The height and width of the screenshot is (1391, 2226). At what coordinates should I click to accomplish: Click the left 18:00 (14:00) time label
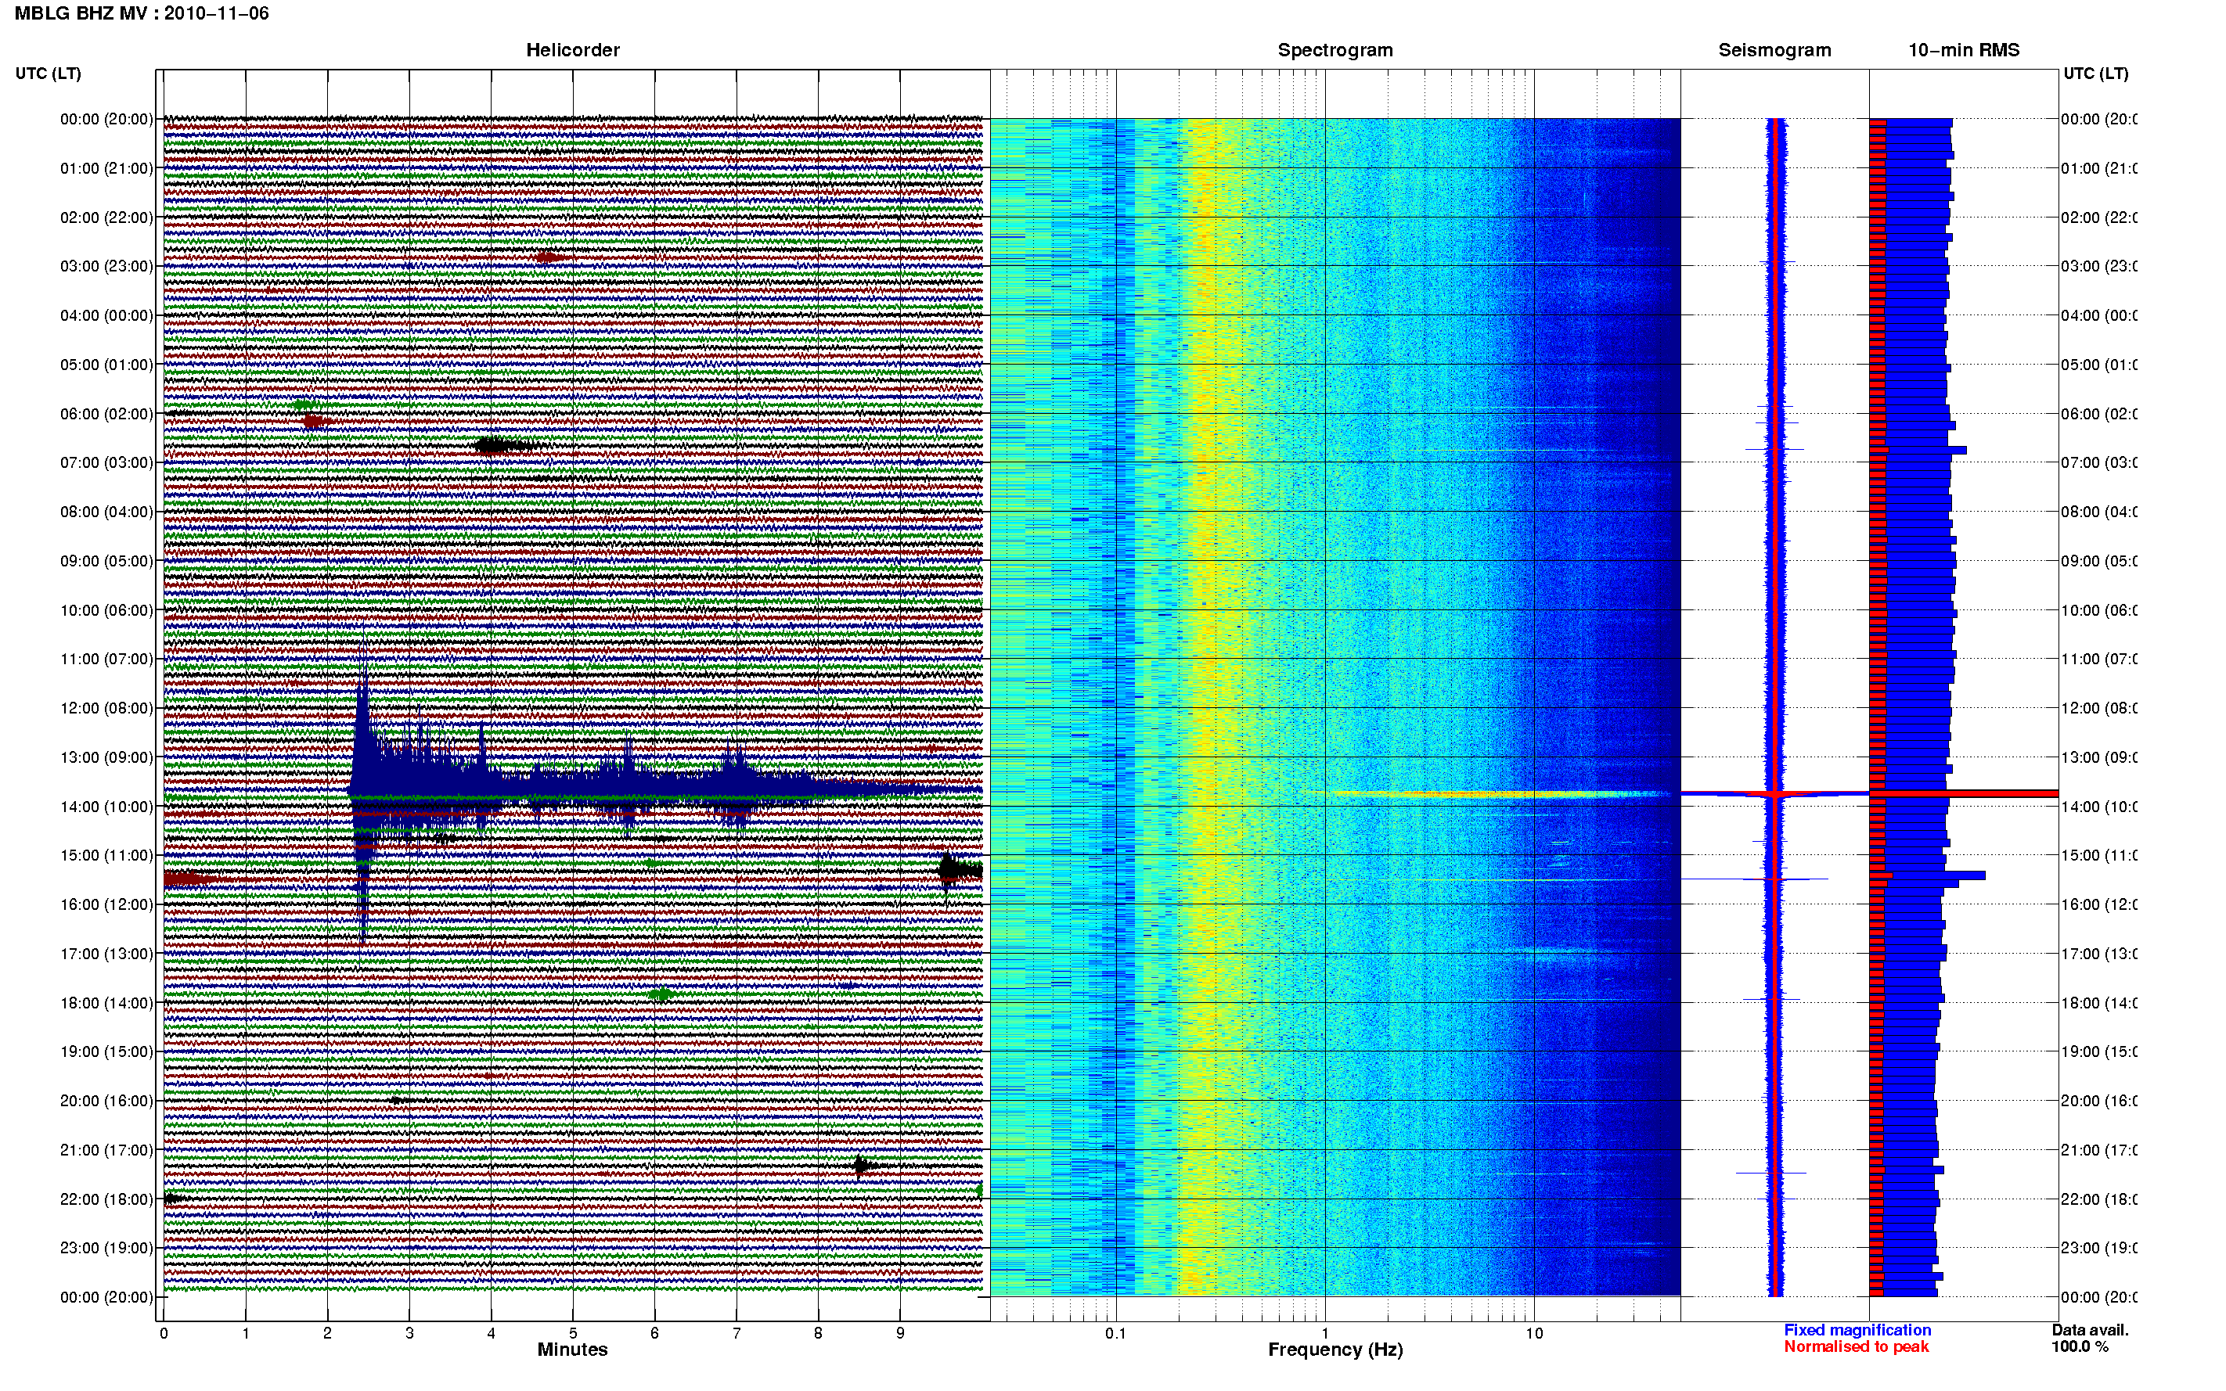[x=106, y=1003]
